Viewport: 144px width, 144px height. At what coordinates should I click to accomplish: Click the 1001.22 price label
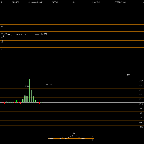[x=49, y=84]
